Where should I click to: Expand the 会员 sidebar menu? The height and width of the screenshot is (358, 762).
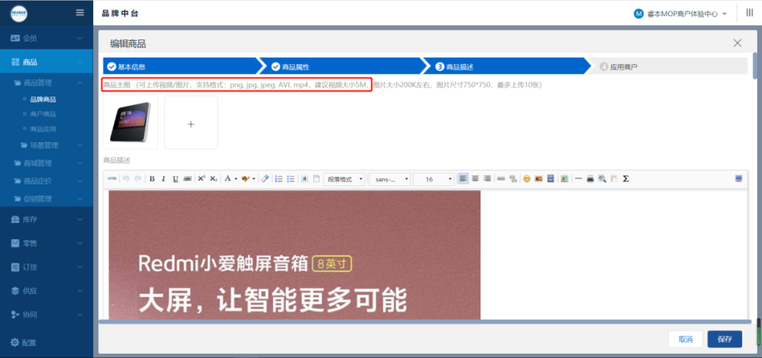[x=46, y=38]
